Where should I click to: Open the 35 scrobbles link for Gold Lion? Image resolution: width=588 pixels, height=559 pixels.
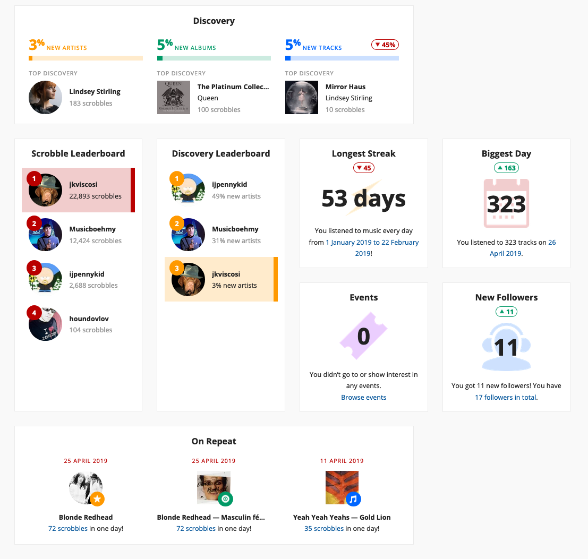[324, 528]
